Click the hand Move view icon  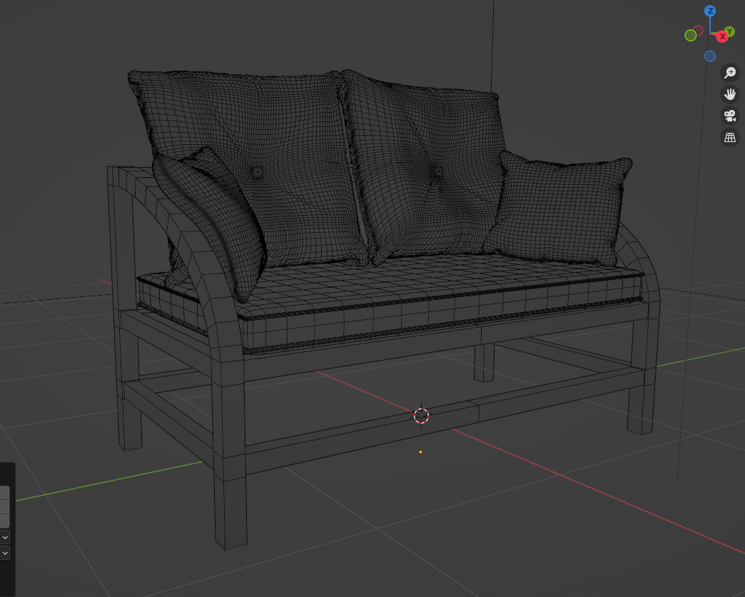click(x=730, y=94)
